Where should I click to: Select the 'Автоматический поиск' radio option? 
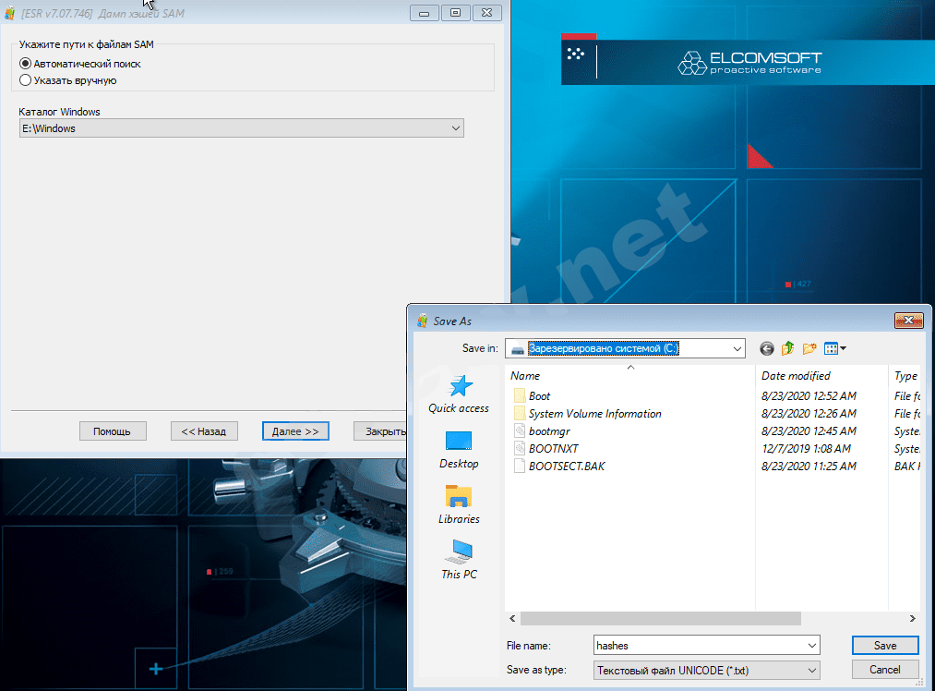(25, 64)
